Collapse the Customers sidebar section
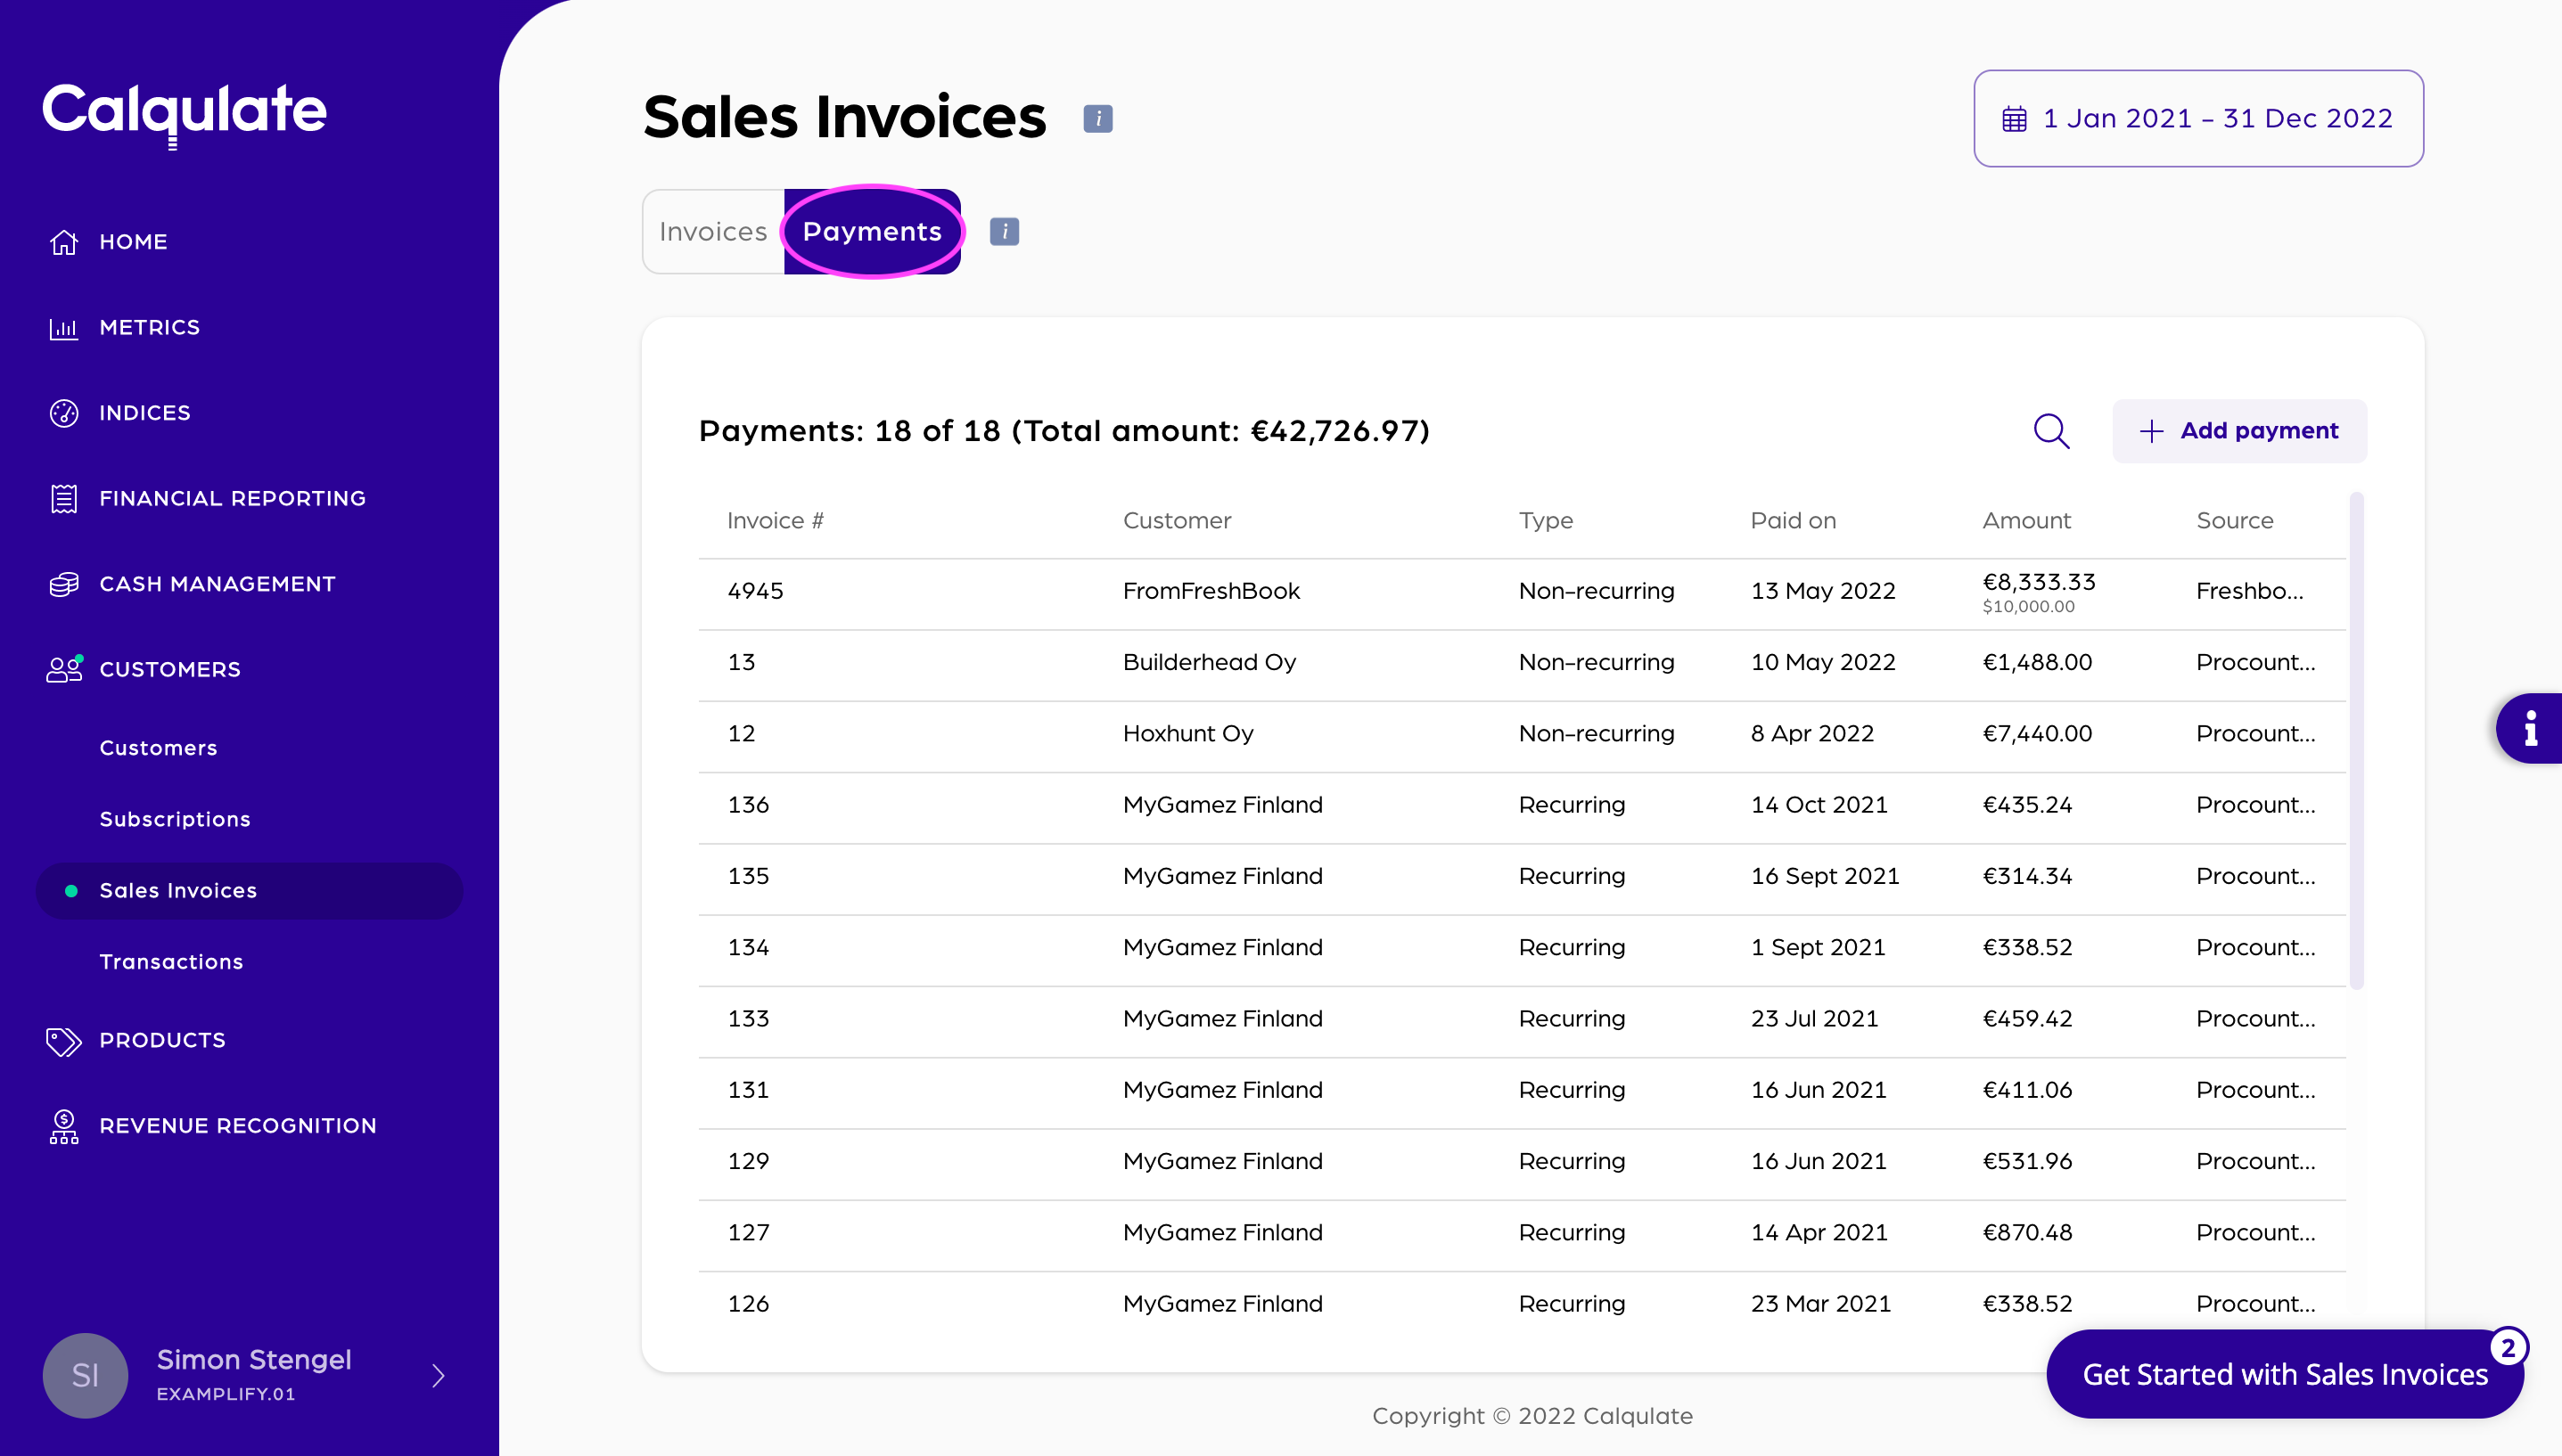The height and width of the screenshot is (1456, 2562). 170,670
